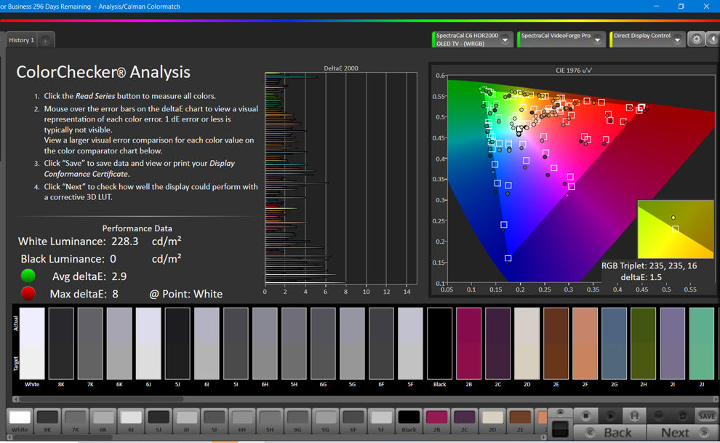Click the circular arrows loop icon
720x443 pixels.
(x=682, y=415)
